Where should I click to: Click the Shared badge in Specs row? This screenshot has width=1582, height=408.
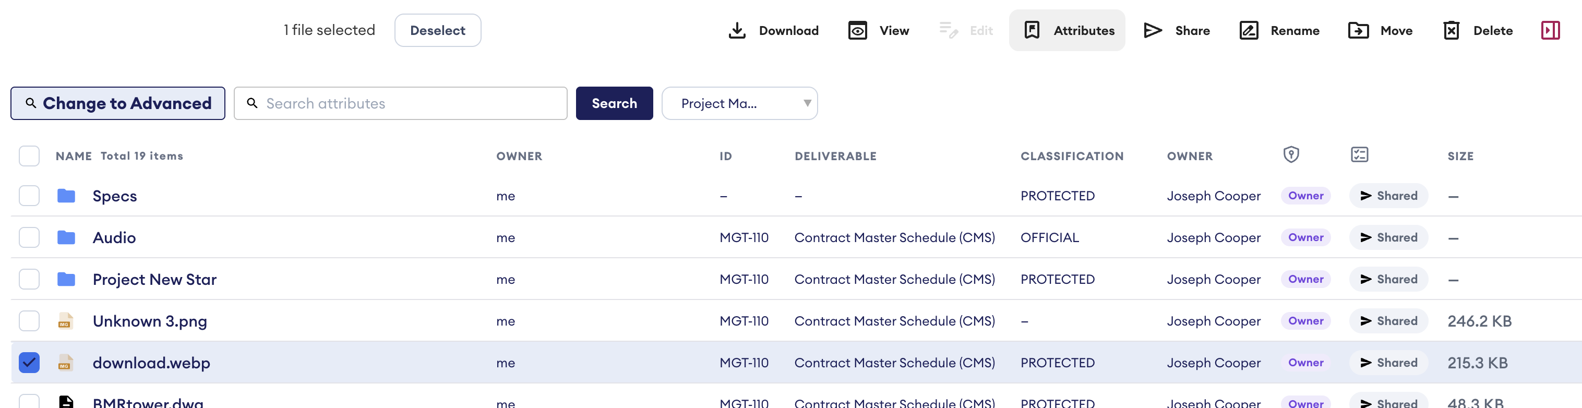pos(1388,196)
